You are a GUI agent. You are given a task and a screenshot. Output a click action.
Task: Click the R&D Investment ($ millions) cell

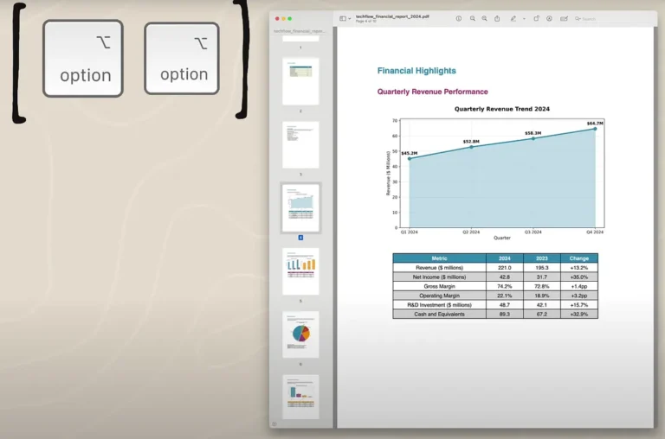[x=439, y=305]
